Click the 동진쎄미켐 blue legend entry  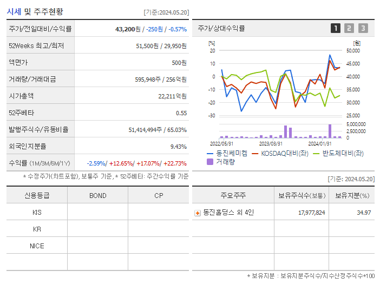[x=227, y=153]
